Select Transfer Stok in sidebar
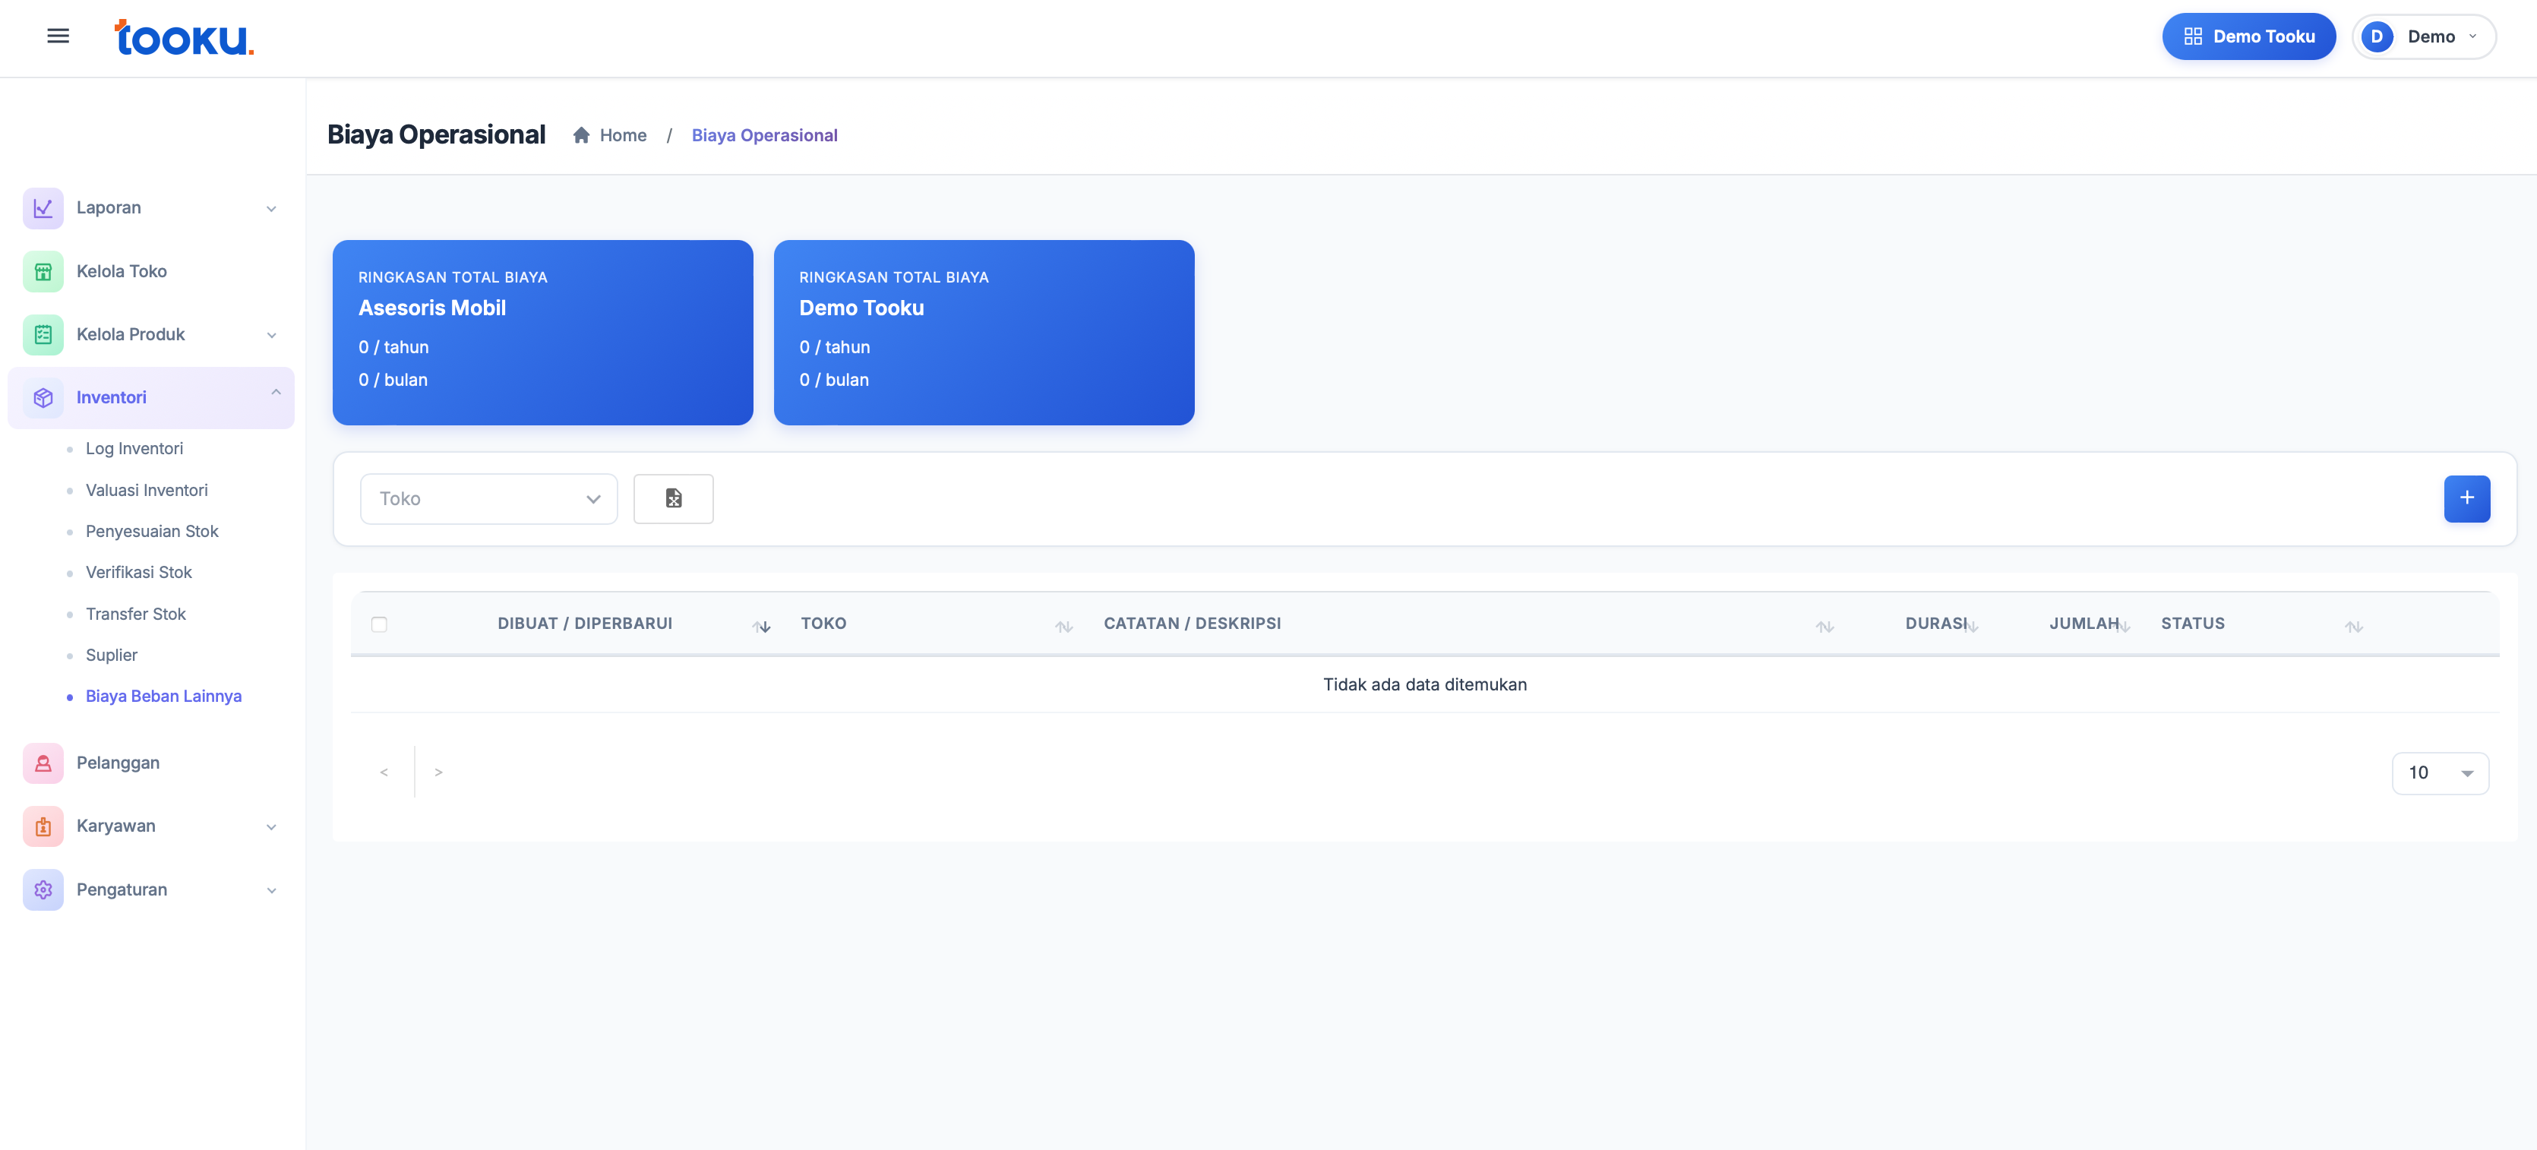The width and height of the screenshot is (2537, 1150). point(135,614)
